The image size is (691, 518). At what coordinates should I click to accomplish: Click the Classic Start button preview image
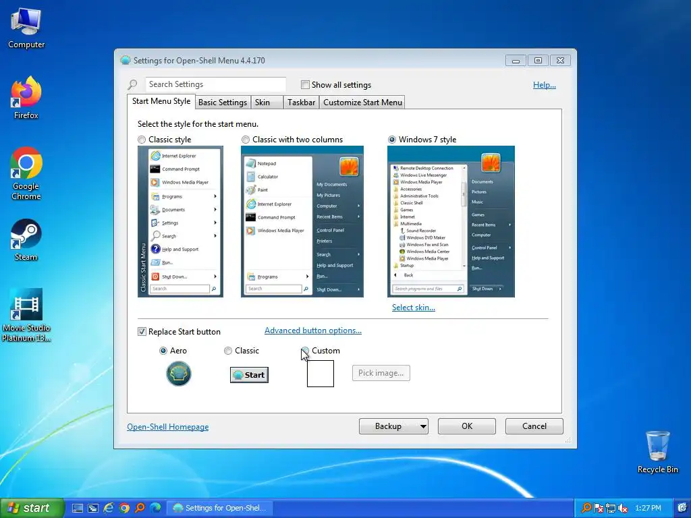click(x=249, y=375)
